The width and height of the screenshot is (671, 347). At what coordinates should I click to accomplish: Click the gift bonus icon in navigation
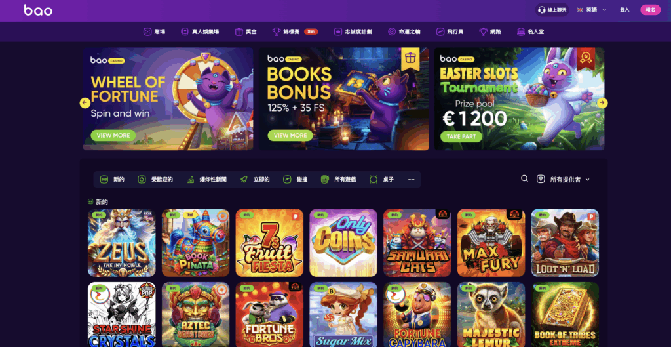[239, 31]
